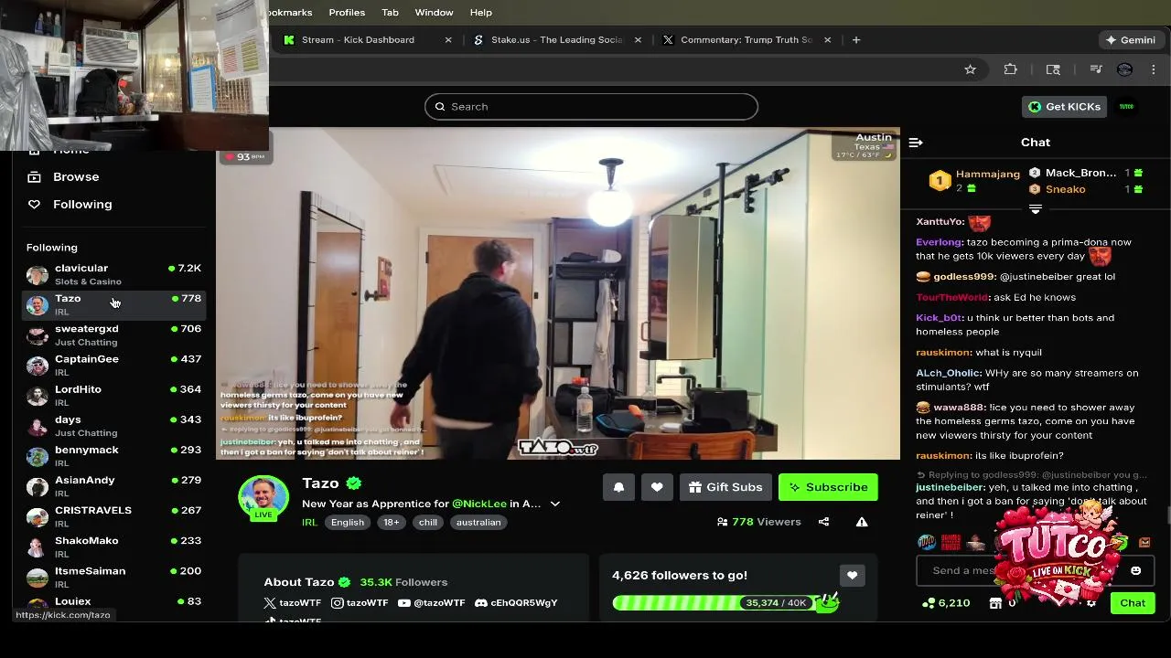Image resolution: width=1171 pixels, height=658 pixels.
Task: Open ShakoMako channel in Following list
Action: pyautogui.click(x=113, y=546)
